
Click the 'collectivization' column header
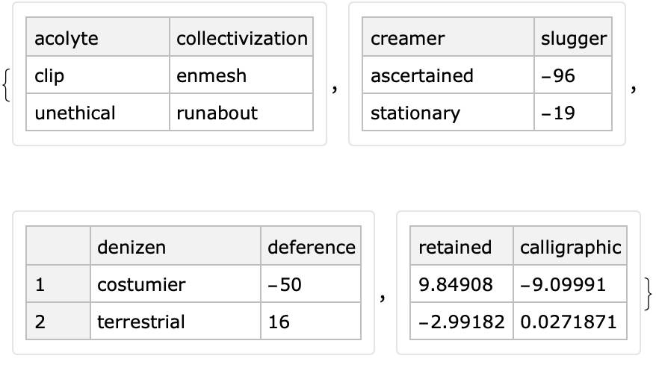(241, 39)
